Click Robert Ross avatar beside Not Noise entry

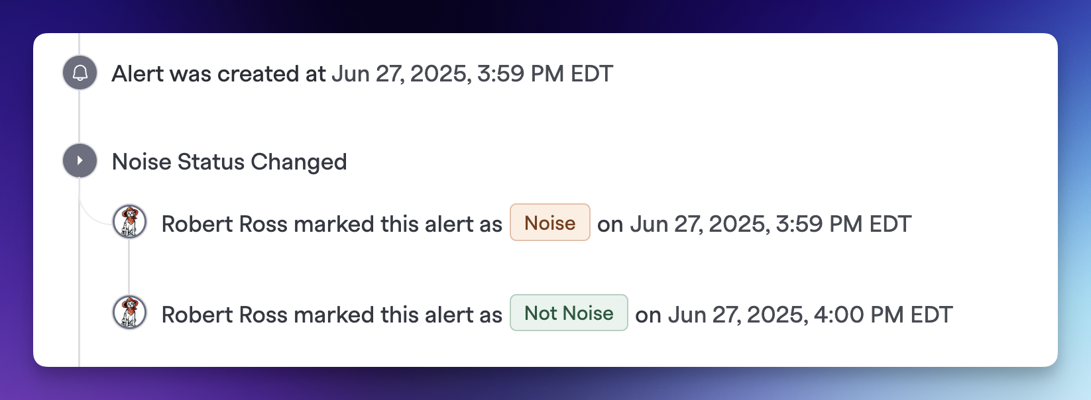click(130, 313)
